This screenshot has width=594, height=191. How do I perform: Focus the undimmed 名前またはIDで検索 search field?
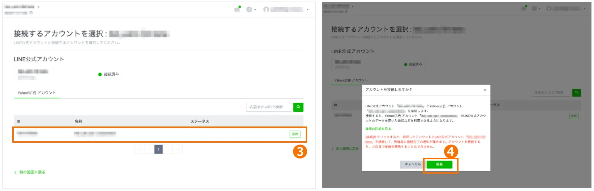[268, 107]
